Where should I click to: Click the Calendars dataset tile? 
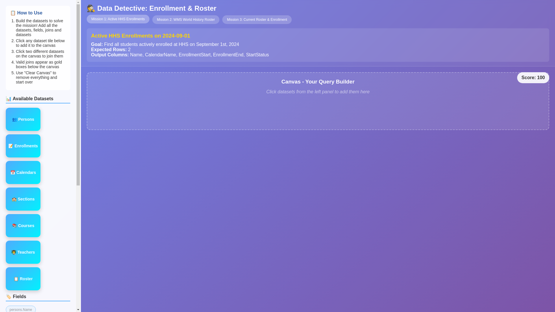click(23, 172)
